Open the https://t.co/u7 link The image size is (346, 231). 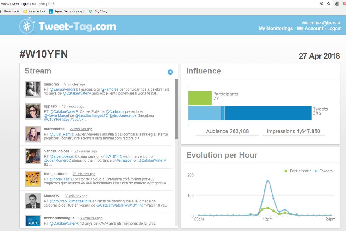pyautogui.click(x=74, y=120)
